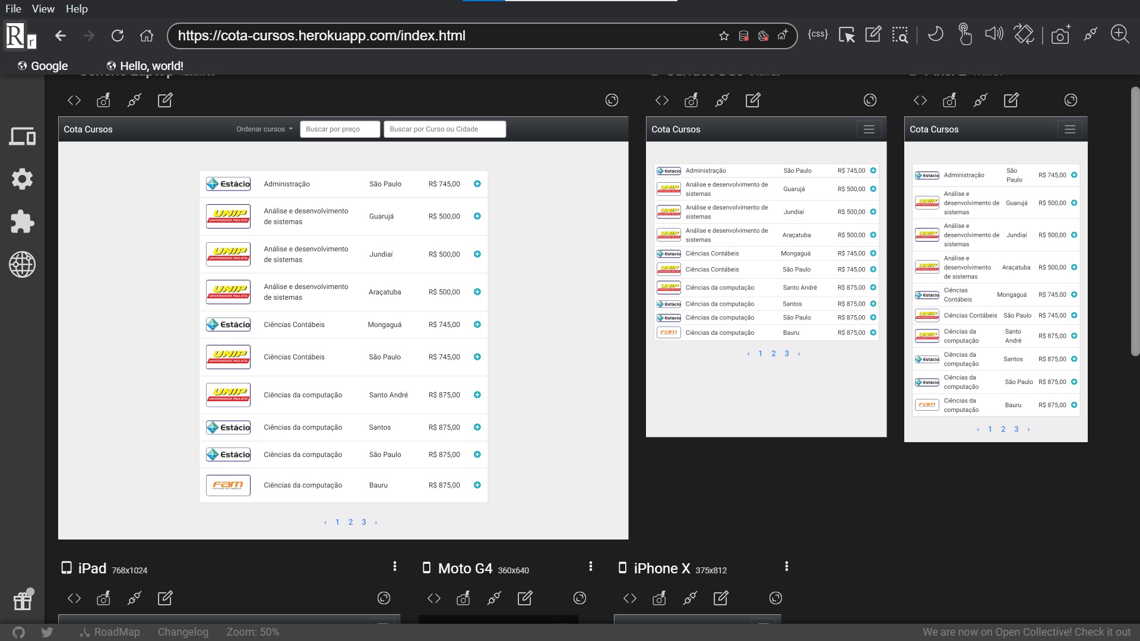This screenshot has width=1140, height=641.
Task: Open the Moto G4 device options menu
Action: (x=591, y=567)
